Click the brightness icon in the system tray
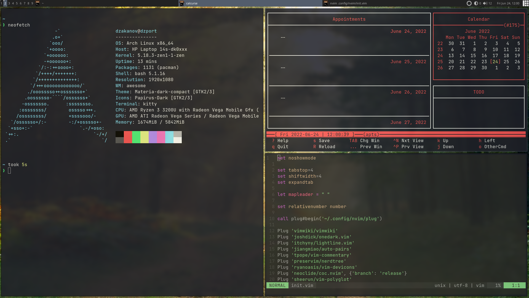 tap(476, 3)
